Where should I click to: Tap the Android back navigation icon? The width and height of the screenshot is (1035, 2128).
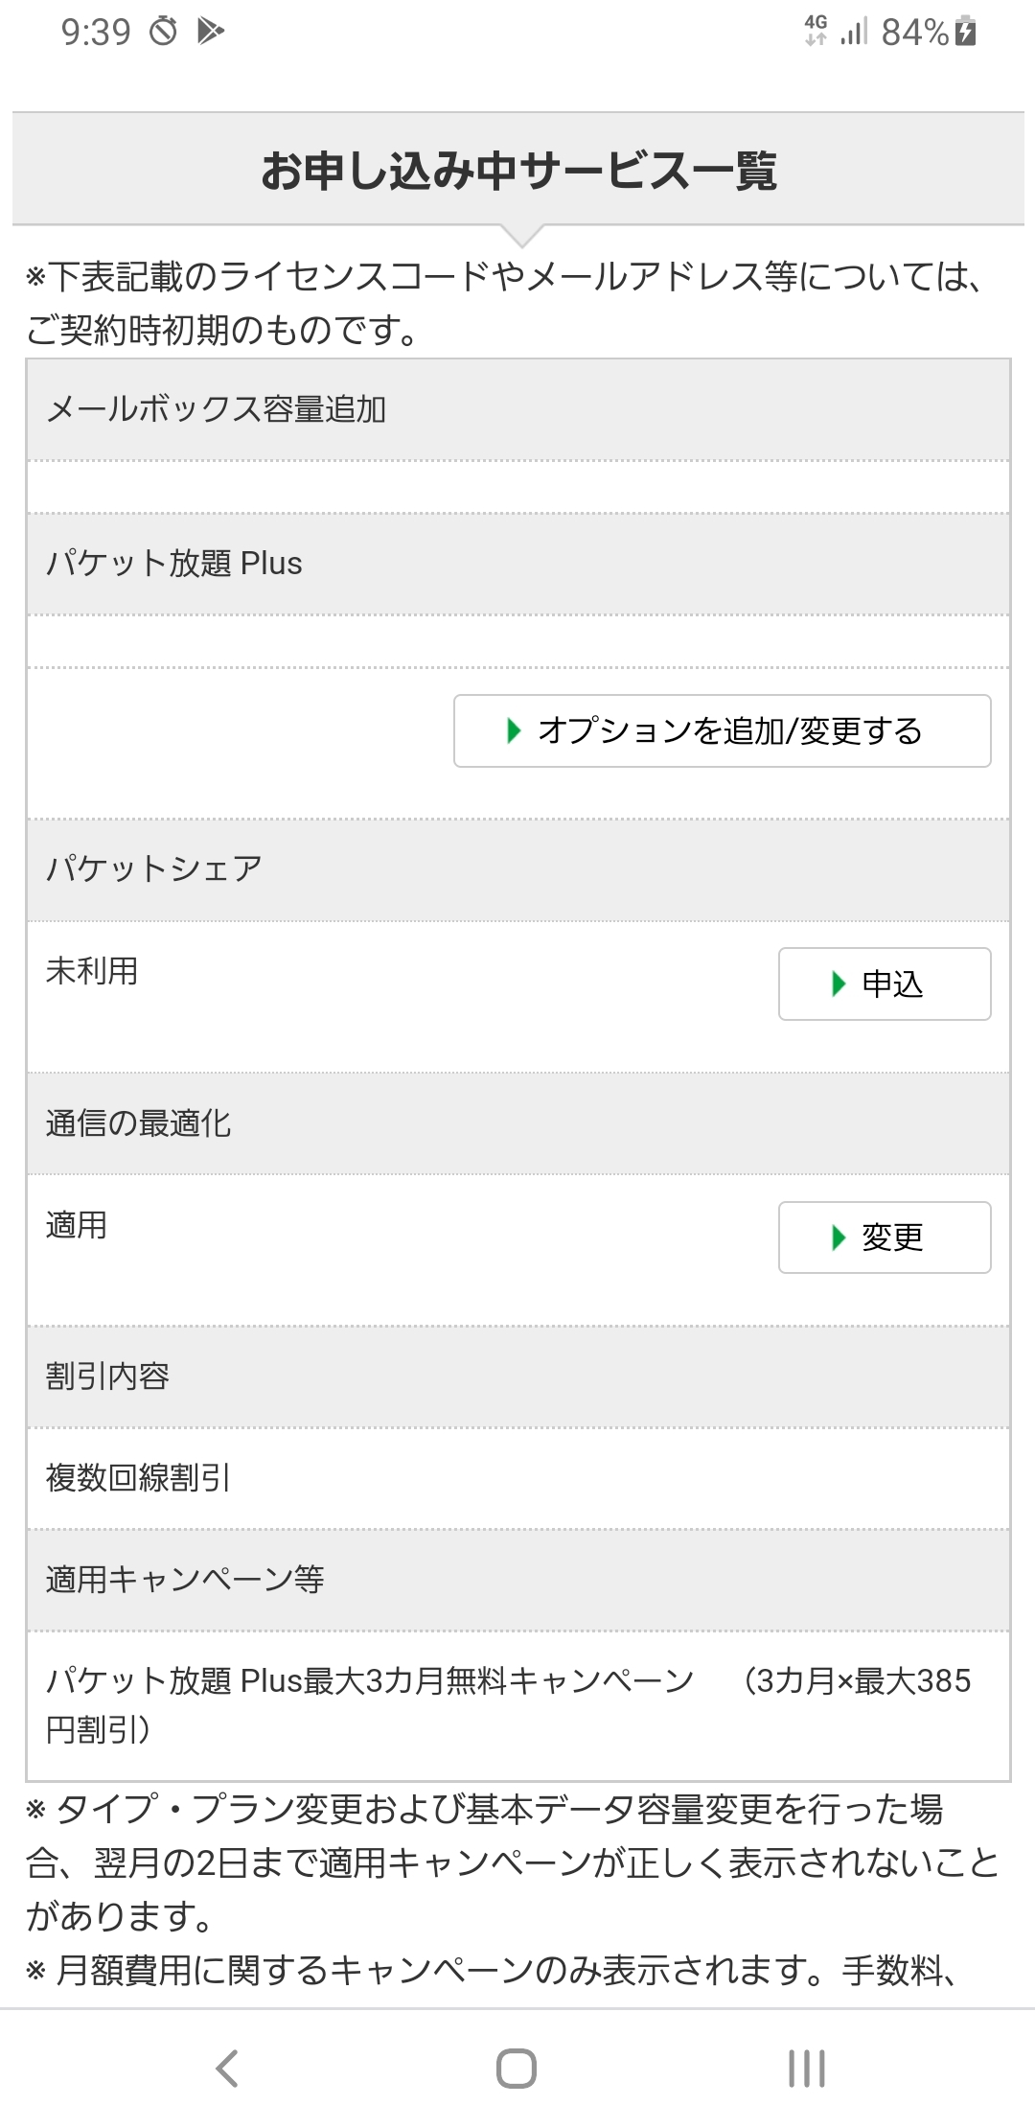227,2068
